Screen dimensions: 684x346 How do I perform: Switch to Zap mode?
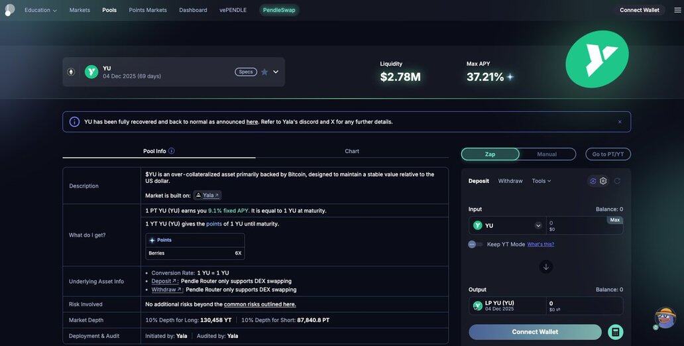[490, 154]
